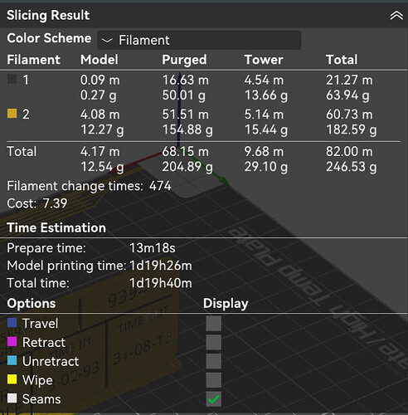Image resolution: width=408 pixels, height=415 pixels.
Task: Select total tower length 9.68 m
Action: (x=264, y=152)
